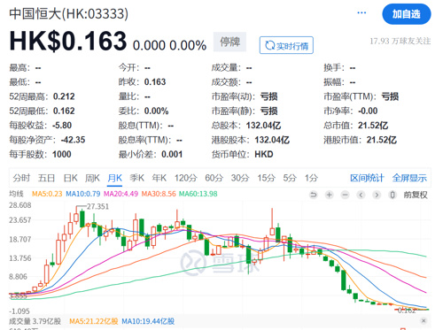Click the 加自选 button

click(x=407, y=14)
